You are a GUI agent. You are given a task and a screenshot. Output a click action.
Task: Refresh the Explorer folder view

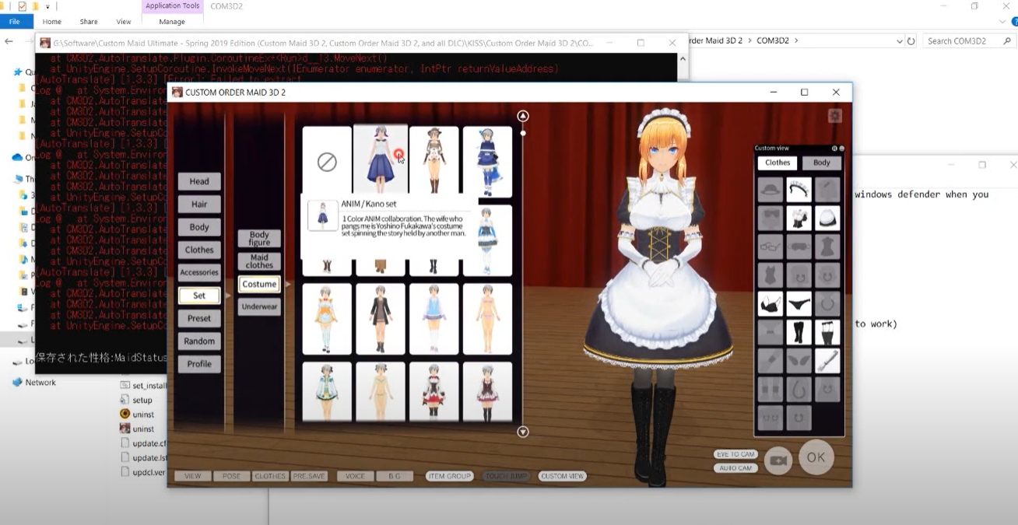pyautogui.click(x=911, y=41)
